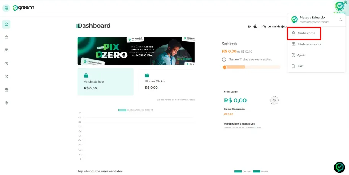This screenshot has height=175, width=349.
Task: Open the clock icon in left sidebar
Action: click(6, 76)
